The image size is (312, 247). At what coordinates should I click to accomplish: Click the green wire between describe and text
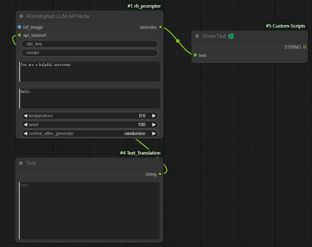click(x=177, y=40)
